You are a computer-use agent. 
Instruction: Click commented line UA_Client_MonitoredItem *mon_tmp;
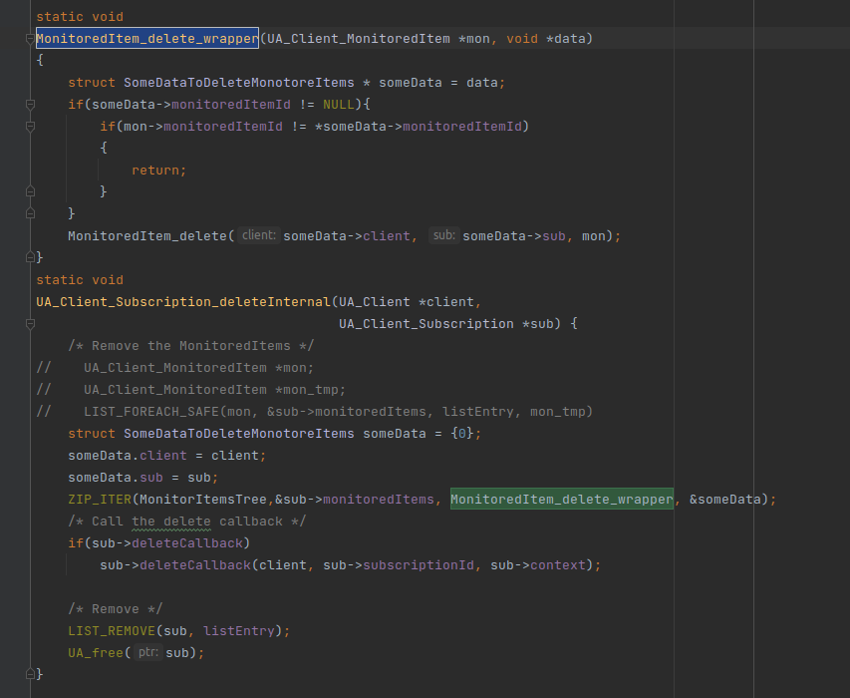coord(214,390)
